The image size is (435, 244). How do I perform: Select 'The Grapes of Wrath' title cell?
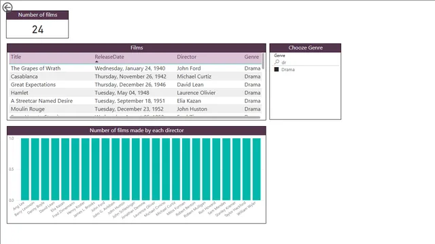click(35, 68)
